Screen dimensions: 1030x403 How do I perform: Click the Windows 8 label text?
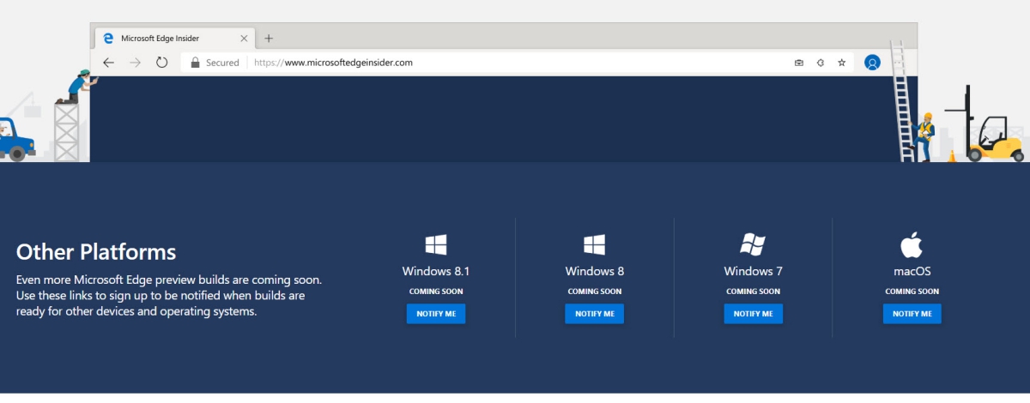tap(594, 271)
